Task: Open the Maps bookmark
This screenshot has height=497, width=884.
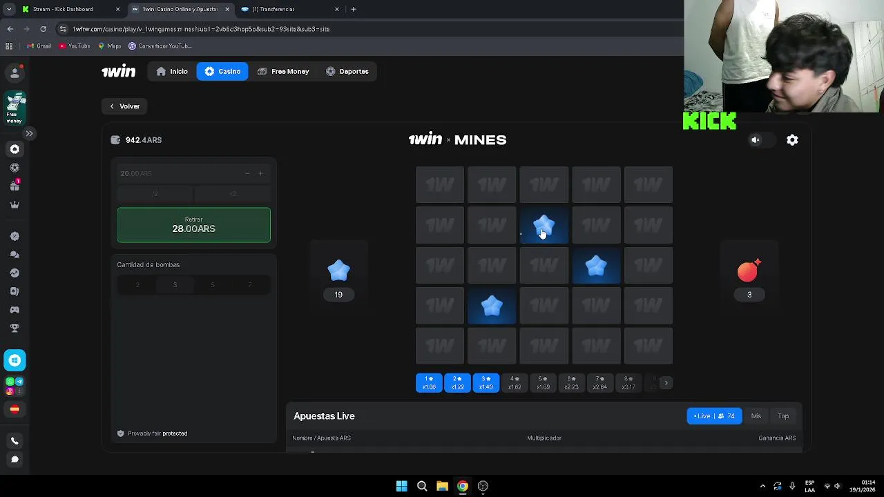Action: [x=109, y=46]
